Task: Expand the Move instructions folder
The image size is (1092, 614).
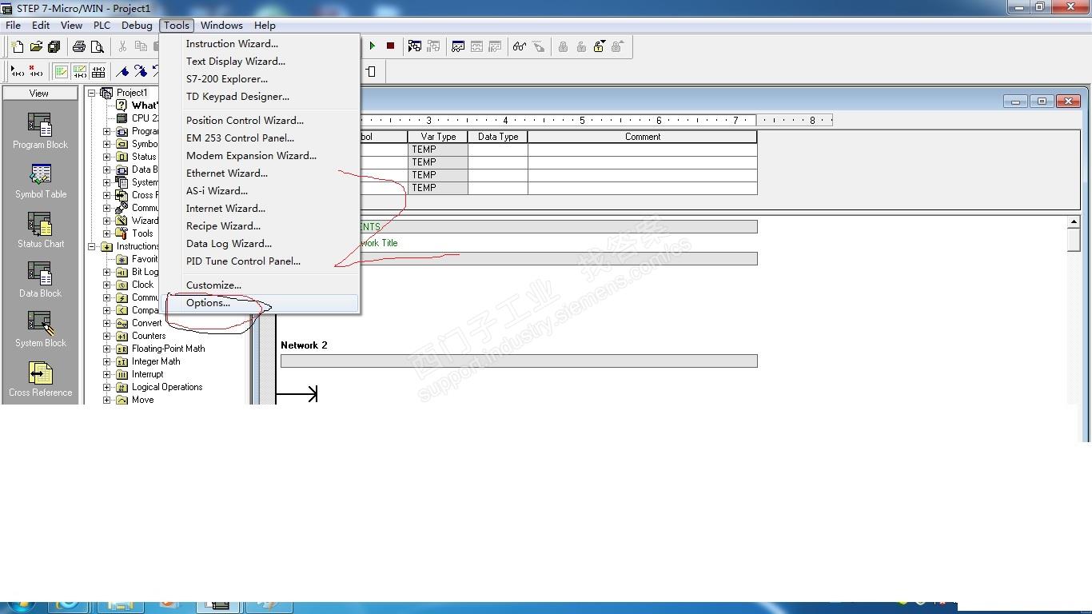Action: tap(106, 400)
